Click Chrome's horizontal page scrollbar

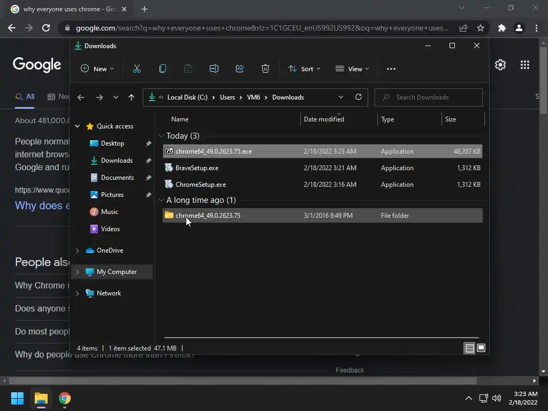[243, 380]
